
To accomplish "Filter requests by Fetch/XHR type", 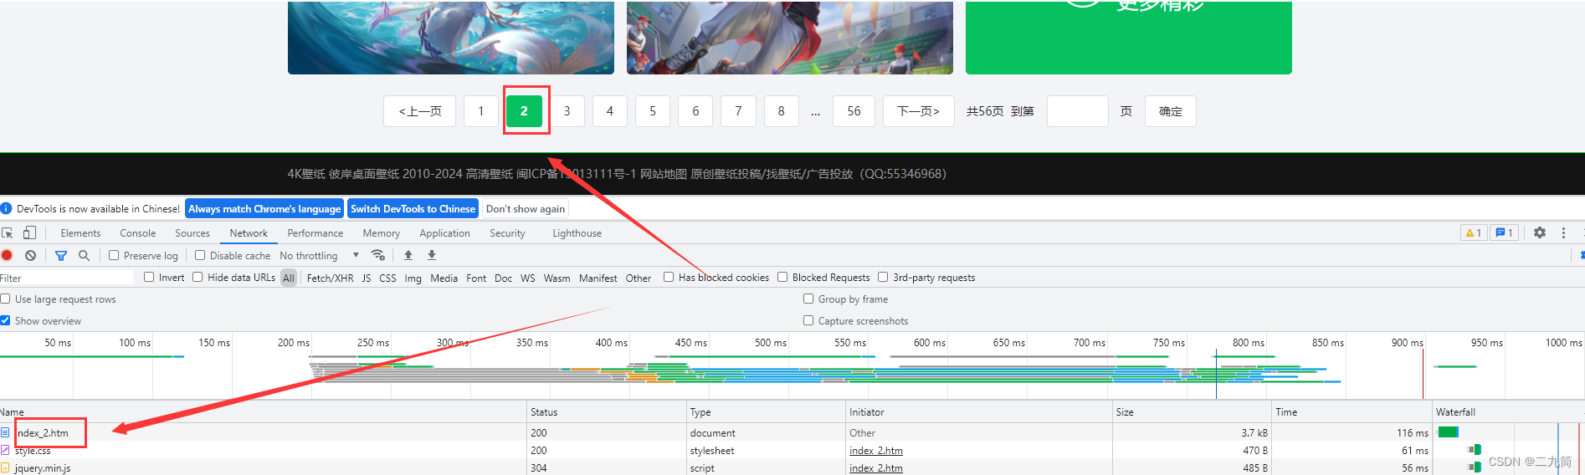I will pos(330,278).
